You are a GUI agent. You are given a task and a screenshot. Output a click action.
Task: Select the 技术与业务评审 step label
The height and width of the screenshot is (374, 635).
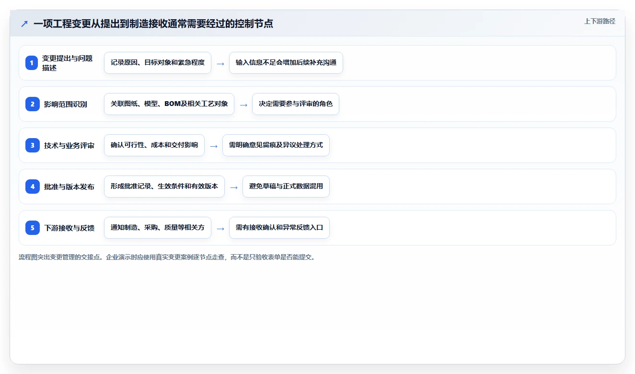(69, 145)
